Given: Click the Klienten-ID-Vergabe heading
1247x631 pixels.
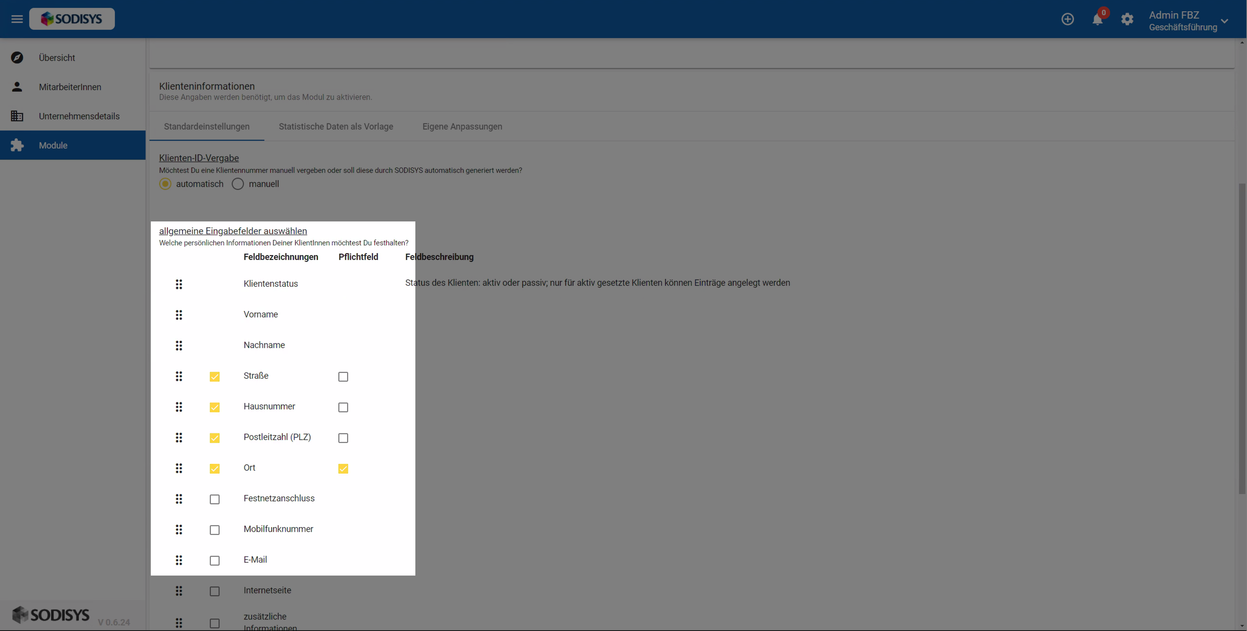Looking at the screenshot, I should tap(199, 158).
